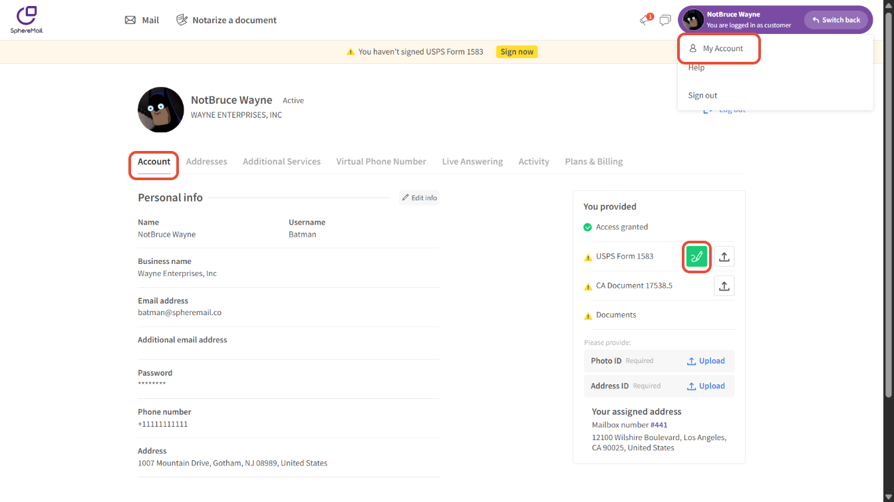Click the Switch back button
This screenshot has height=502, width=894.
coord(836,20)
